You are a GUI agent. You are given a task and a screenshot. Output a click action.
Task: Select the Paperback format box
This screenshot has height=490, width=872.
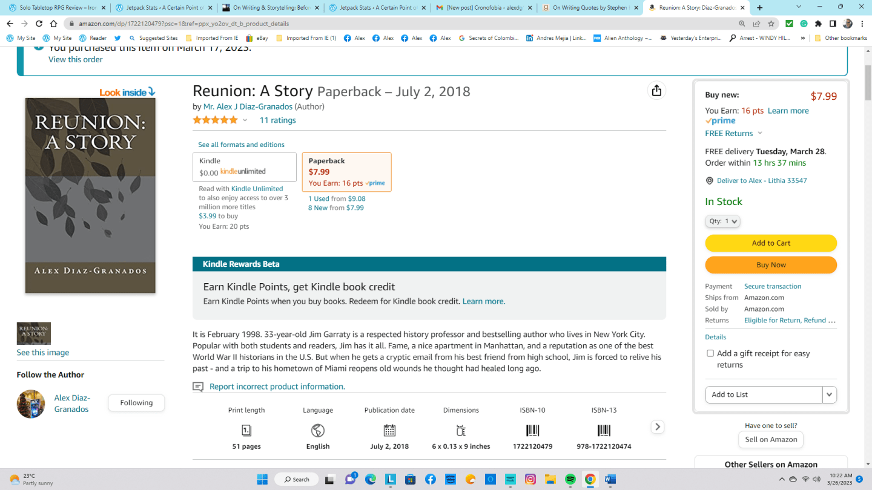[346, 172]
